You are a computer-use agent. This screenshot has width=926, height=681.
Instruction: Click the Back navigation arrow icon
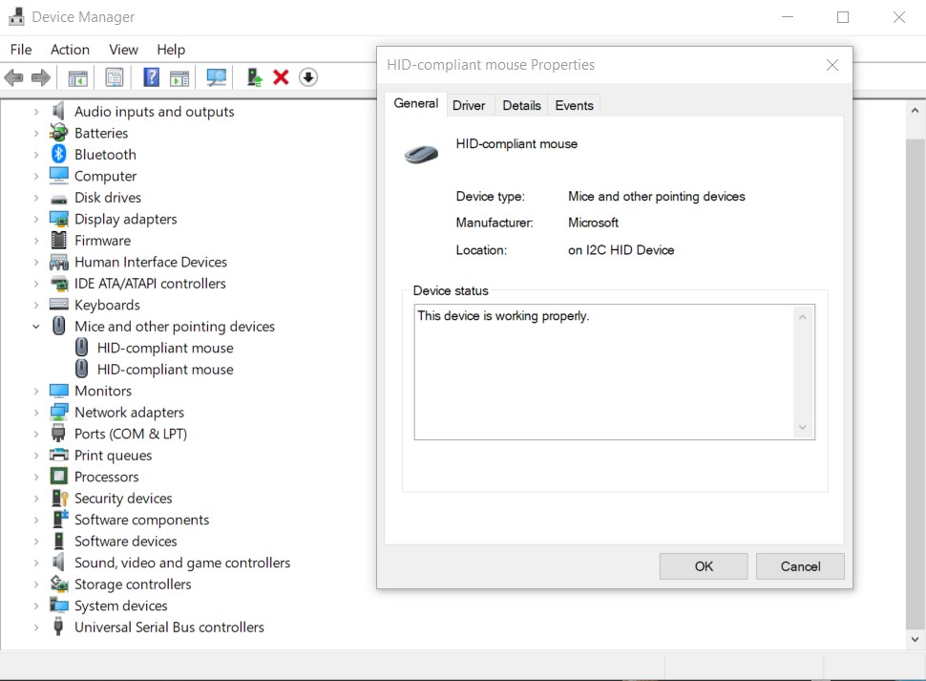pyautogui.click(x=12, y=77)
